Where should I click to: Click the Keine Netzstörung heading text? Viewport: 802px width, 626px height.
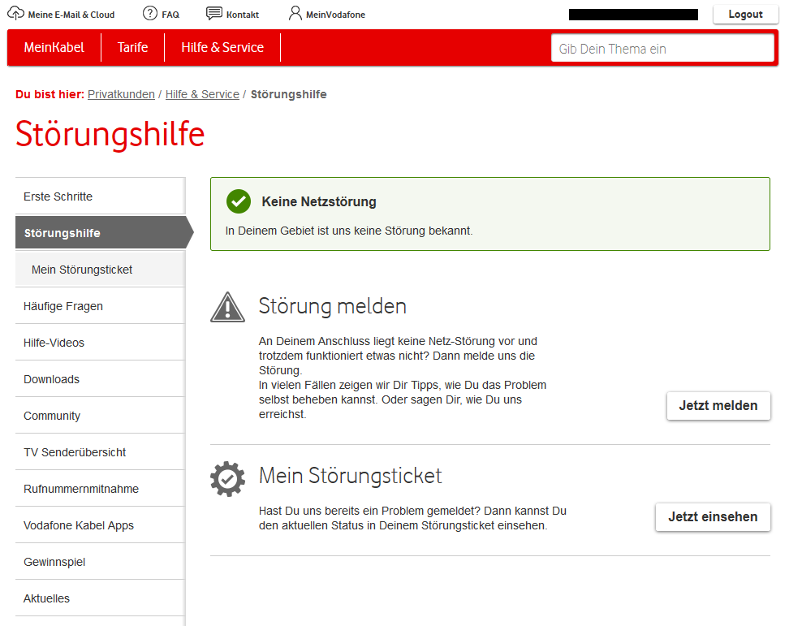[x=319, y=201]
